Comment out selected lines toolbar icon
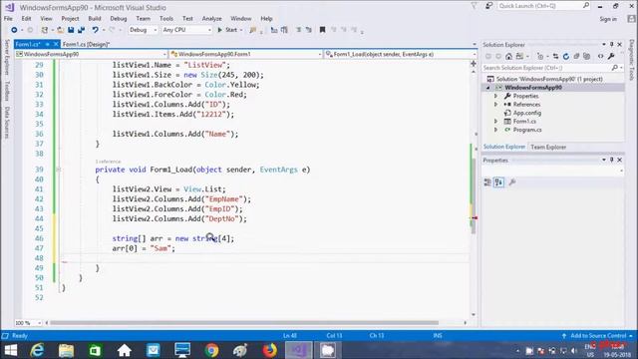Screen dimensions: 638x359 pyautogui.click(x=299, y=30)
